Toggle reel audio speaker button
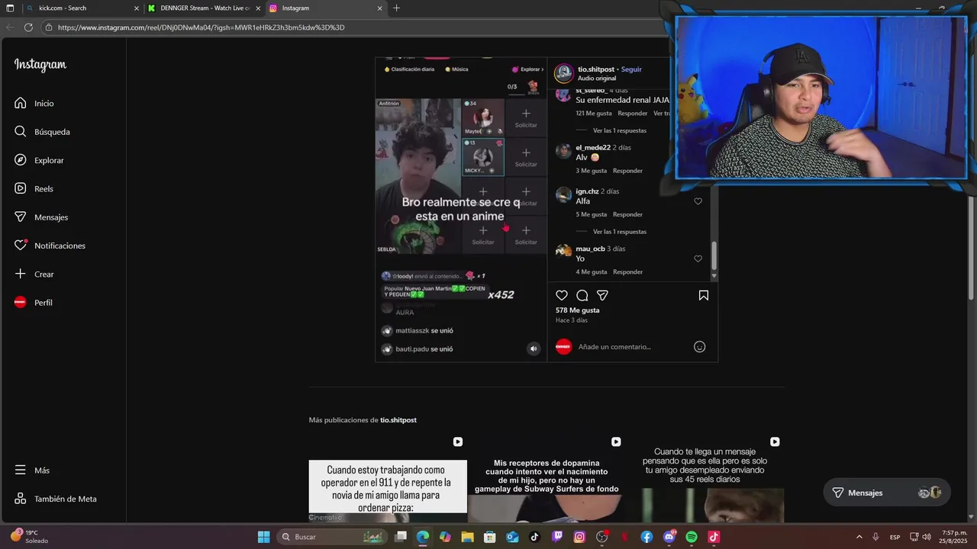Viewport: 977px width, 549px height. click(534, 348)
